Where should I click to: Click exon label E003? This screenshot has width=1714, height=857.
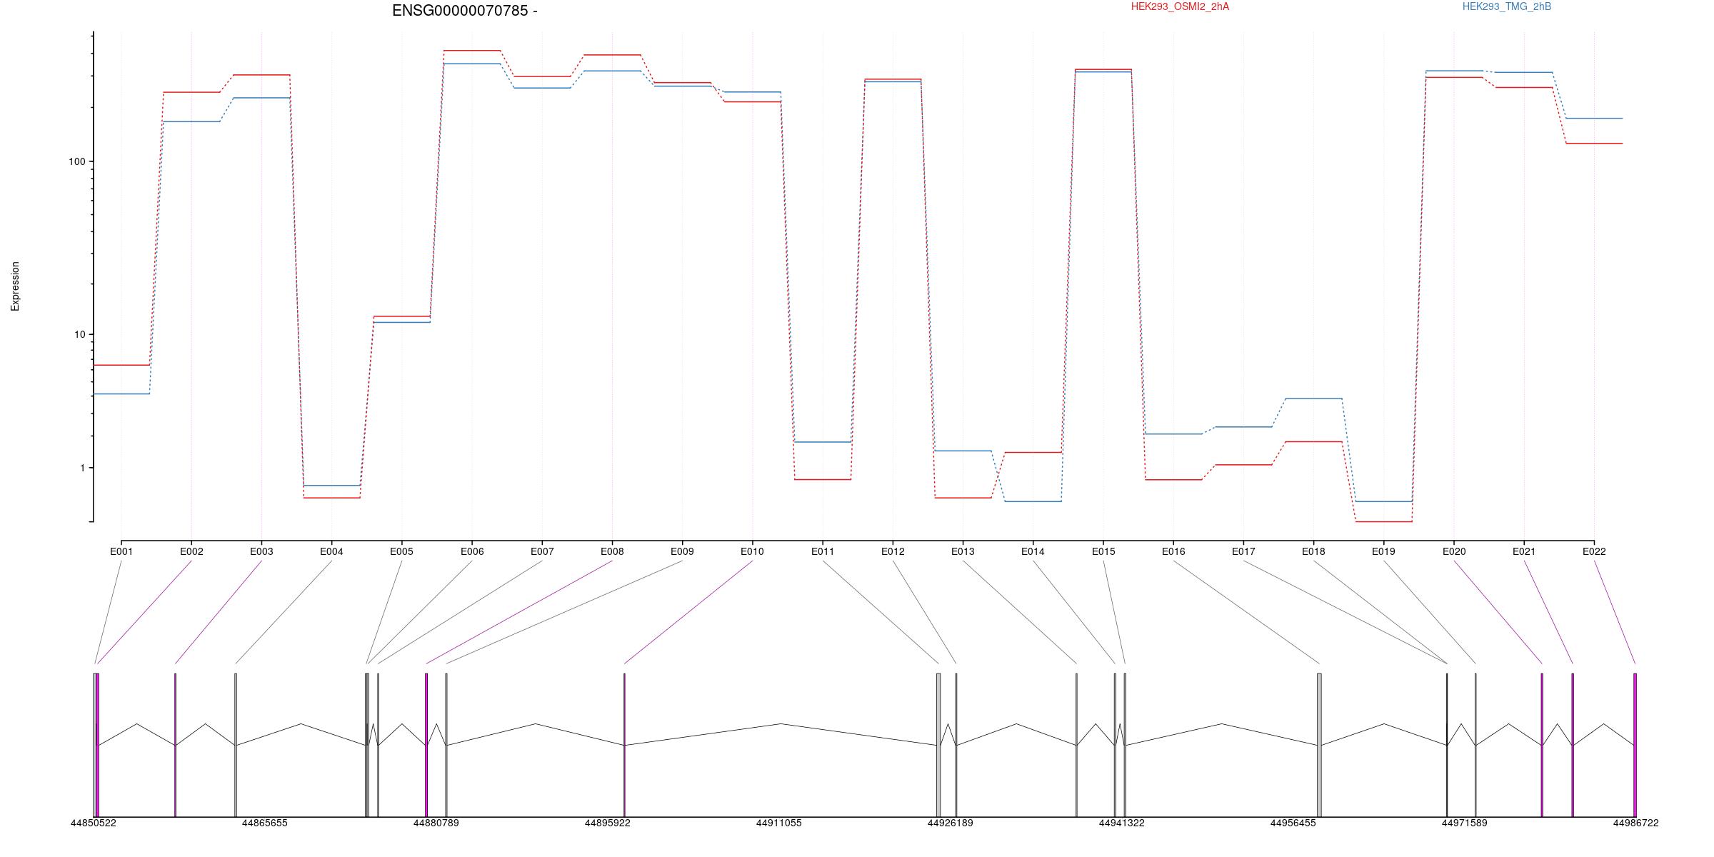[261, 551]
